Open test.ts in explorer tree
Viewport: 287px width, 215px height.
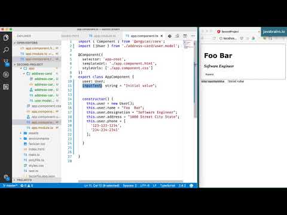click(31, 171)
